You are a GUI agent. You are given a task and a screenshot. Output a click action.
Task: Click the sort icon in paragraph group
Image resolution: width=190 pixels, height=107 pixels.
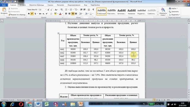click(x=89, y=10)
